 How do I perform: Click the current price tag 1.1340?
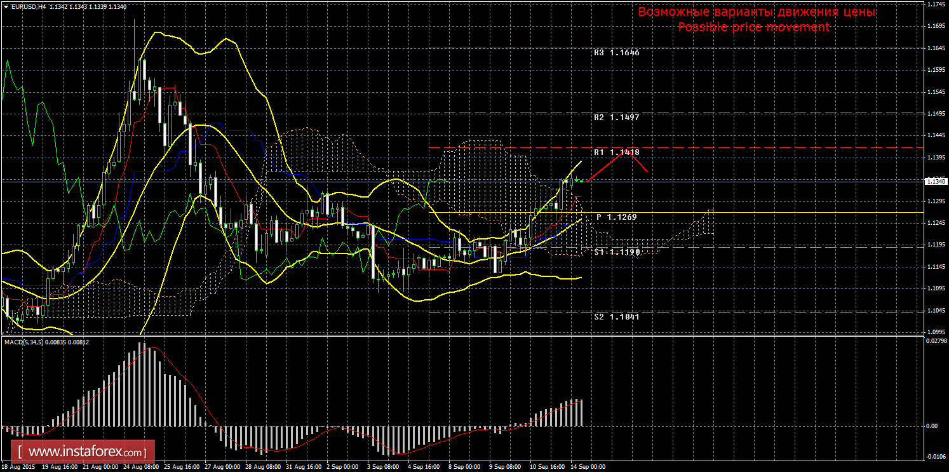(x=935, y=182)
